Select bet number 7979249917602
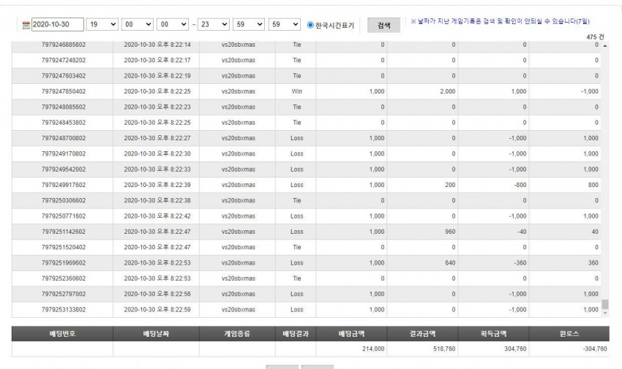Viewport: 622px width, 369px height. point(64,185)
